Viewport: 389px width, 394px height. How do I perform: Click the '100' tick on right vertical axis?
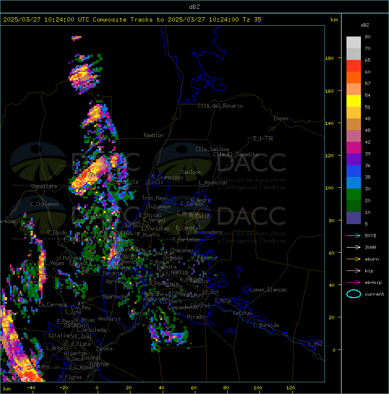tap(329, 188)
